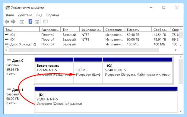Select the Восстановить 499 МБ partition
Image resolution: width=187 pixels, height=117 pixels.
54,70
